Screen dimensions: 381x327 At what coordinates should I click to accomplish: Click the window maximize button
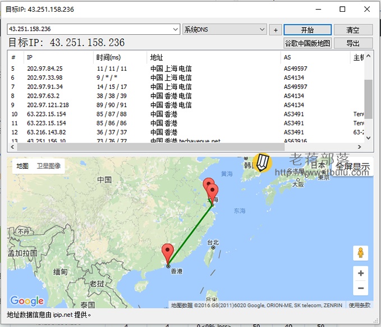[x=342, y=9]
